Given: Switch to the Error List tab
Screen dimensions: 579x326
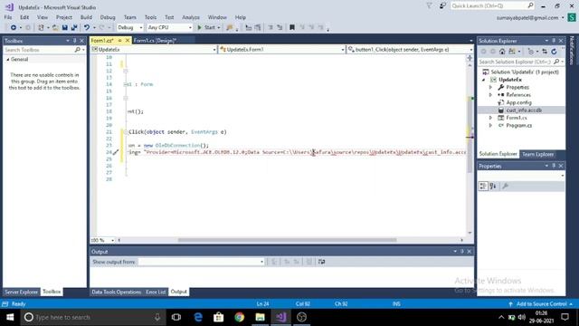Looking at the screenshot, I should coord(156,292).
